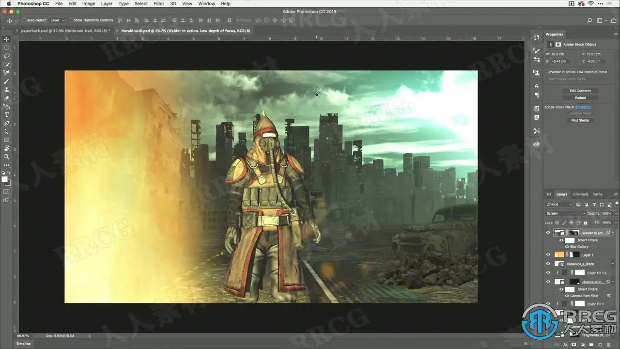
Task: Open the Auto-Select Layer dropdown
Action: point(58,20)
